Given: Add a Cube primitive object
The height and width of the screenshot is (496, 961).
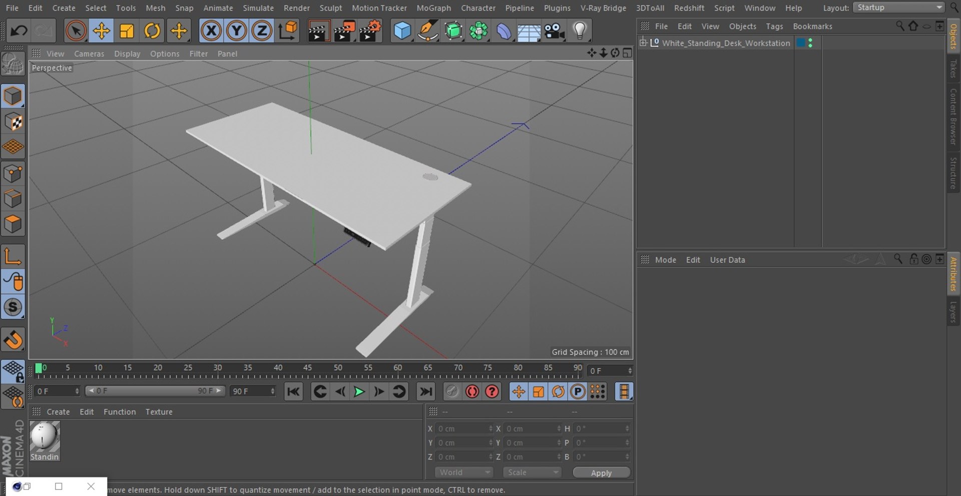Looking at the screenshot, I should click(x=402, y=31).
